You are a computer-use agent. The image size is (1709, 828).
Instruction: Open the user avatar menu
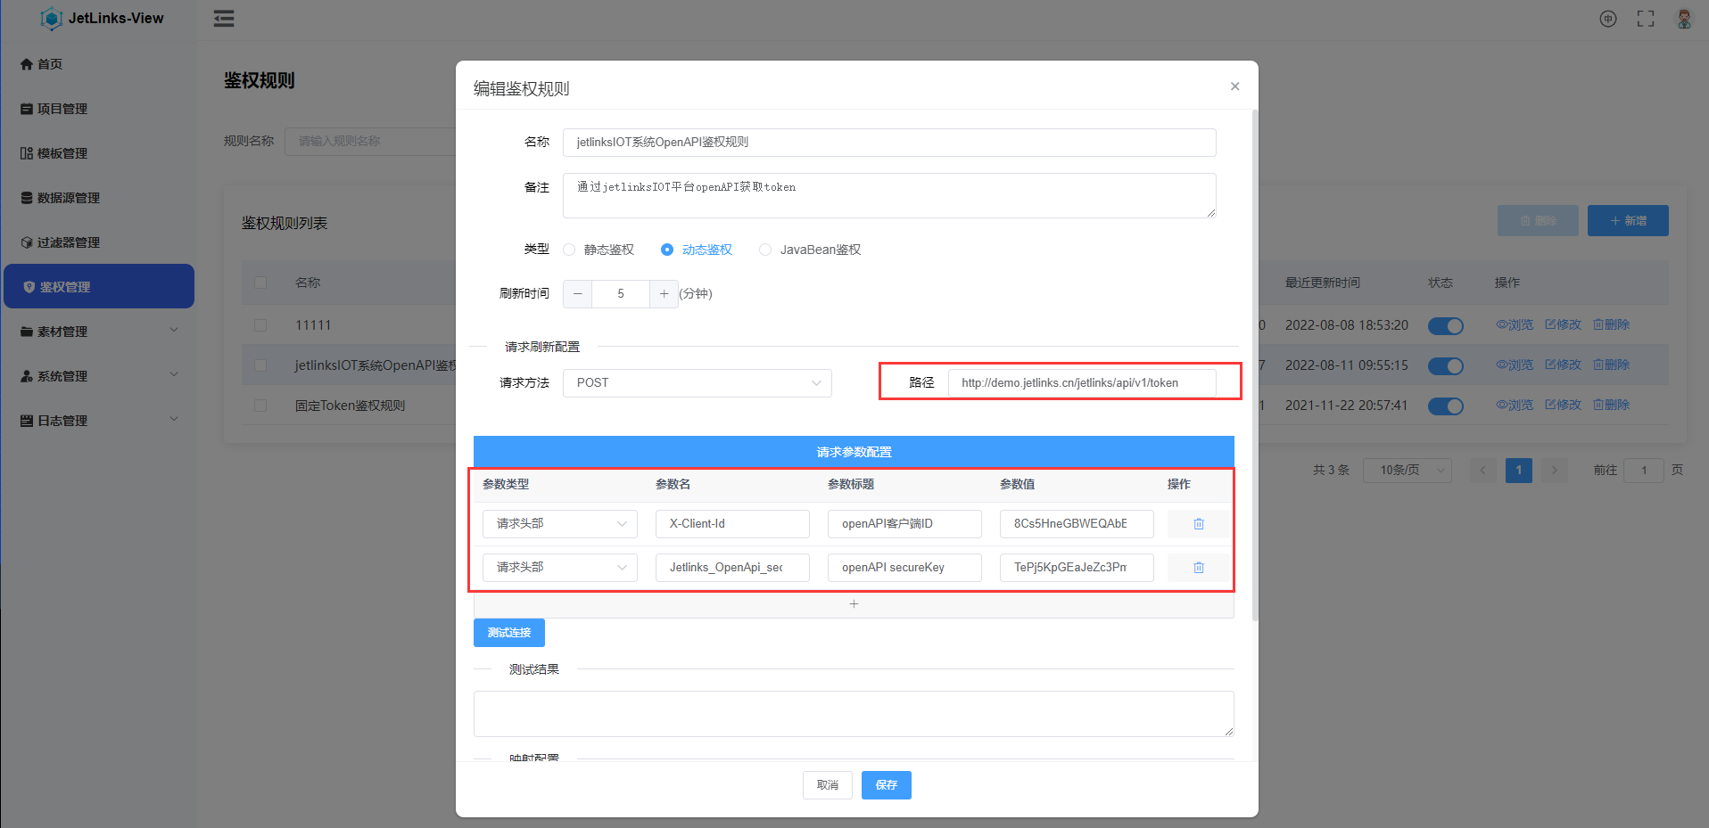pos(1684,19)
